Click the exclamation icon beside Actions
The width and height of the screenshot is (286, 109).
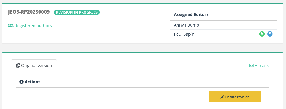21,82
